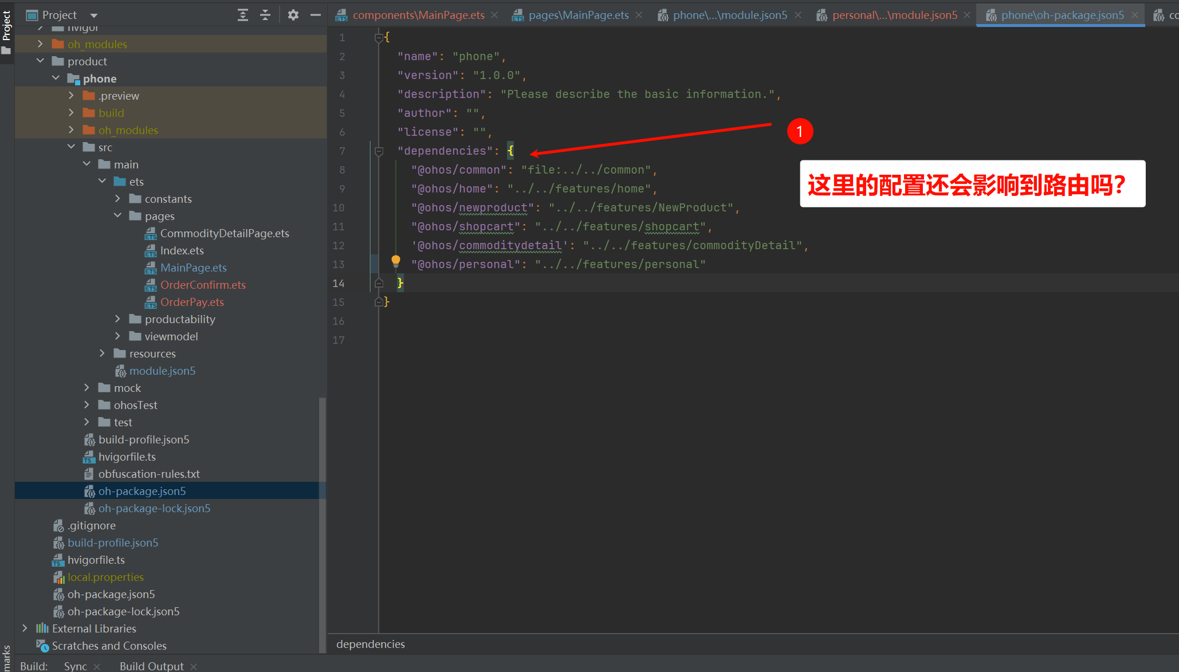Collapse the src folder
This screenshot has width=1179, height=672.
71,147
